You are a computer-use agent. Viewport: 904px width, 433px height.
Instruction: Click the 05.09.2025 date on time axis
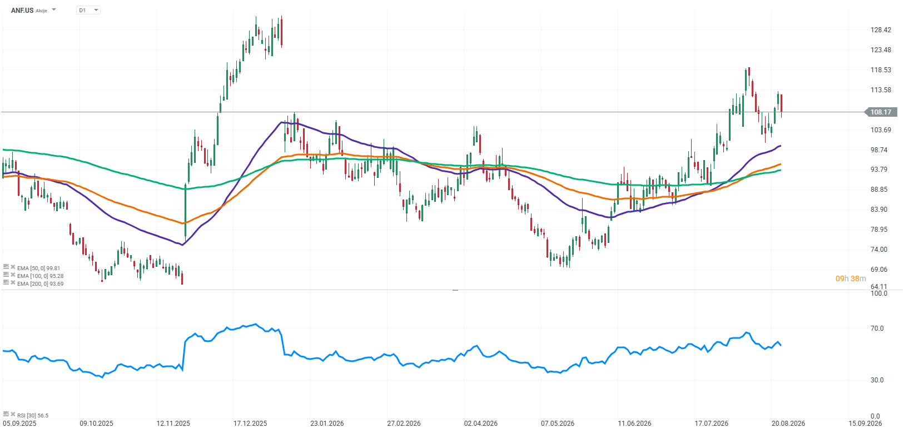click(19, 424)
